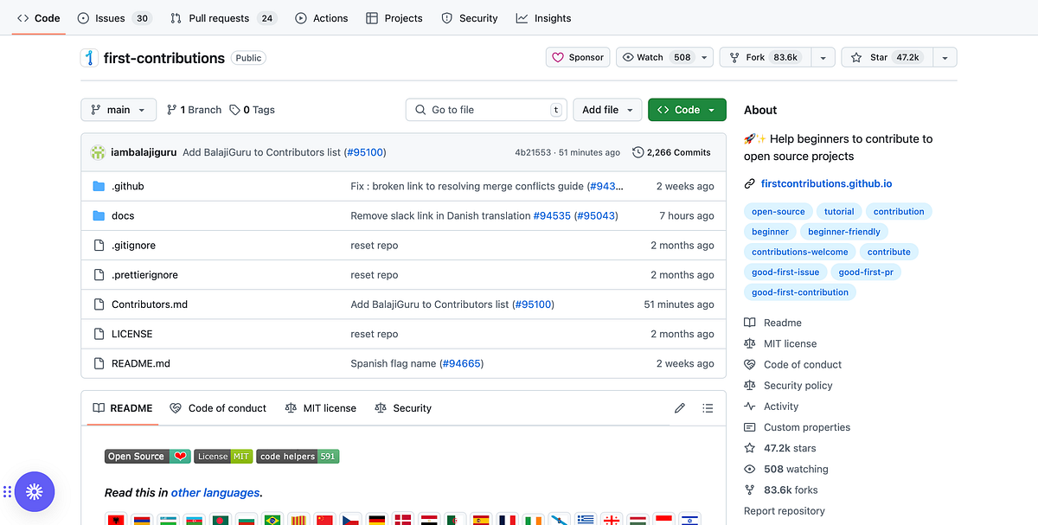The image size is (1038, 525).
Task: Click the code helpers 591 badge
Action: tap(298, 456)
